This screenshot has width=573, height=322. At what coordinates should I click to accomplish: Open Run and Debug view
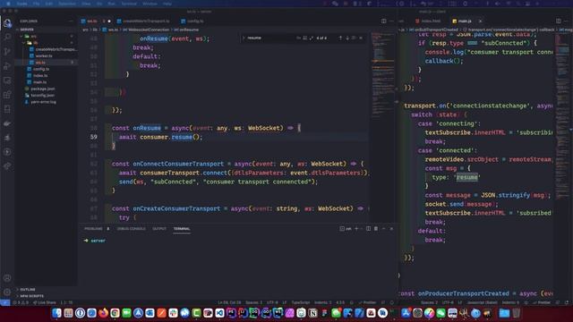coord(7,66)
